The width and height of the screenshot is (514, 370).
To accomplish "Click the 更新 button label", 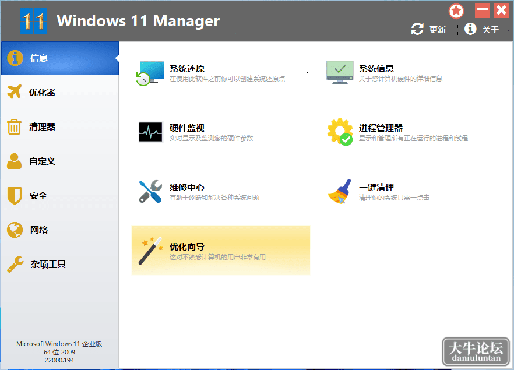I will click(x=438, y=30).
